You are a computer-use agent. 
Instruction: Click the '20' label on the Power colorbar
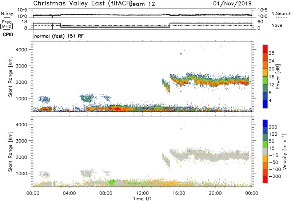[271, 69]
